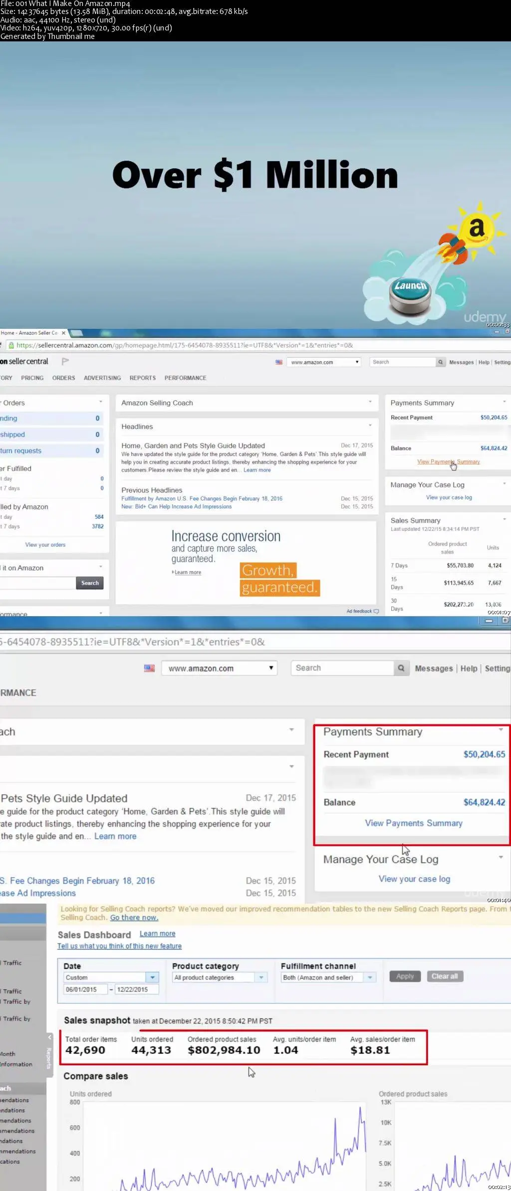Click the small Search input field beside Messages
This screenshot has width=511, height=1191.
pos(403,362)
